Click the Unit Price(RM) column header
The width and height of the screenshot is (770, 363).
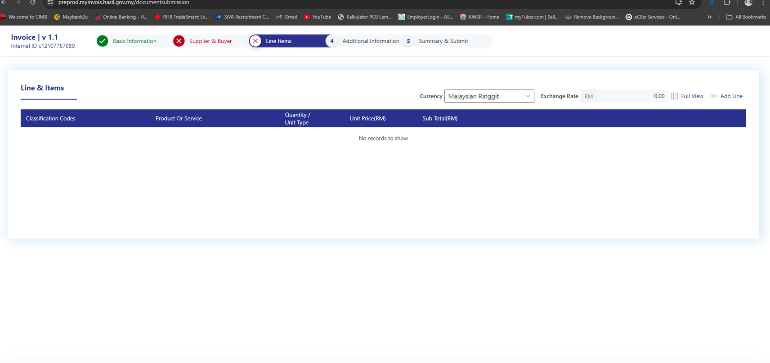(x=368, y=119)
